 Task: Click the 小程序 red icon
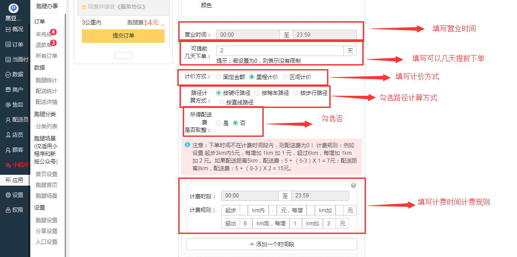point(8,165)
